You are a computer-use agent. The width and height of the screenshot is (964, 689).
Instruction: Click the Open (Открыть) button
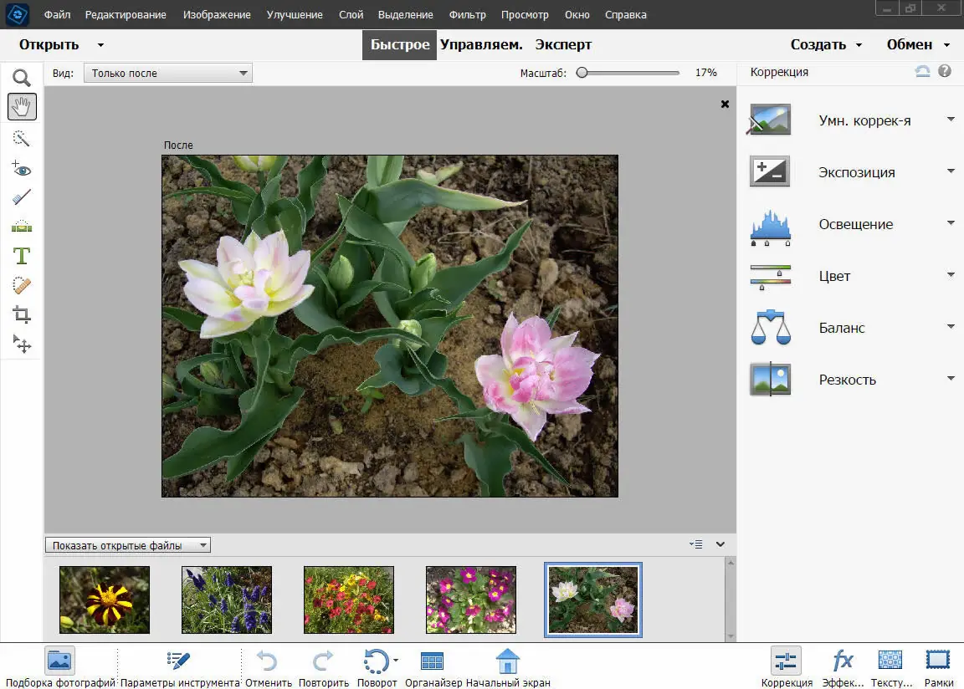point(49,45)
